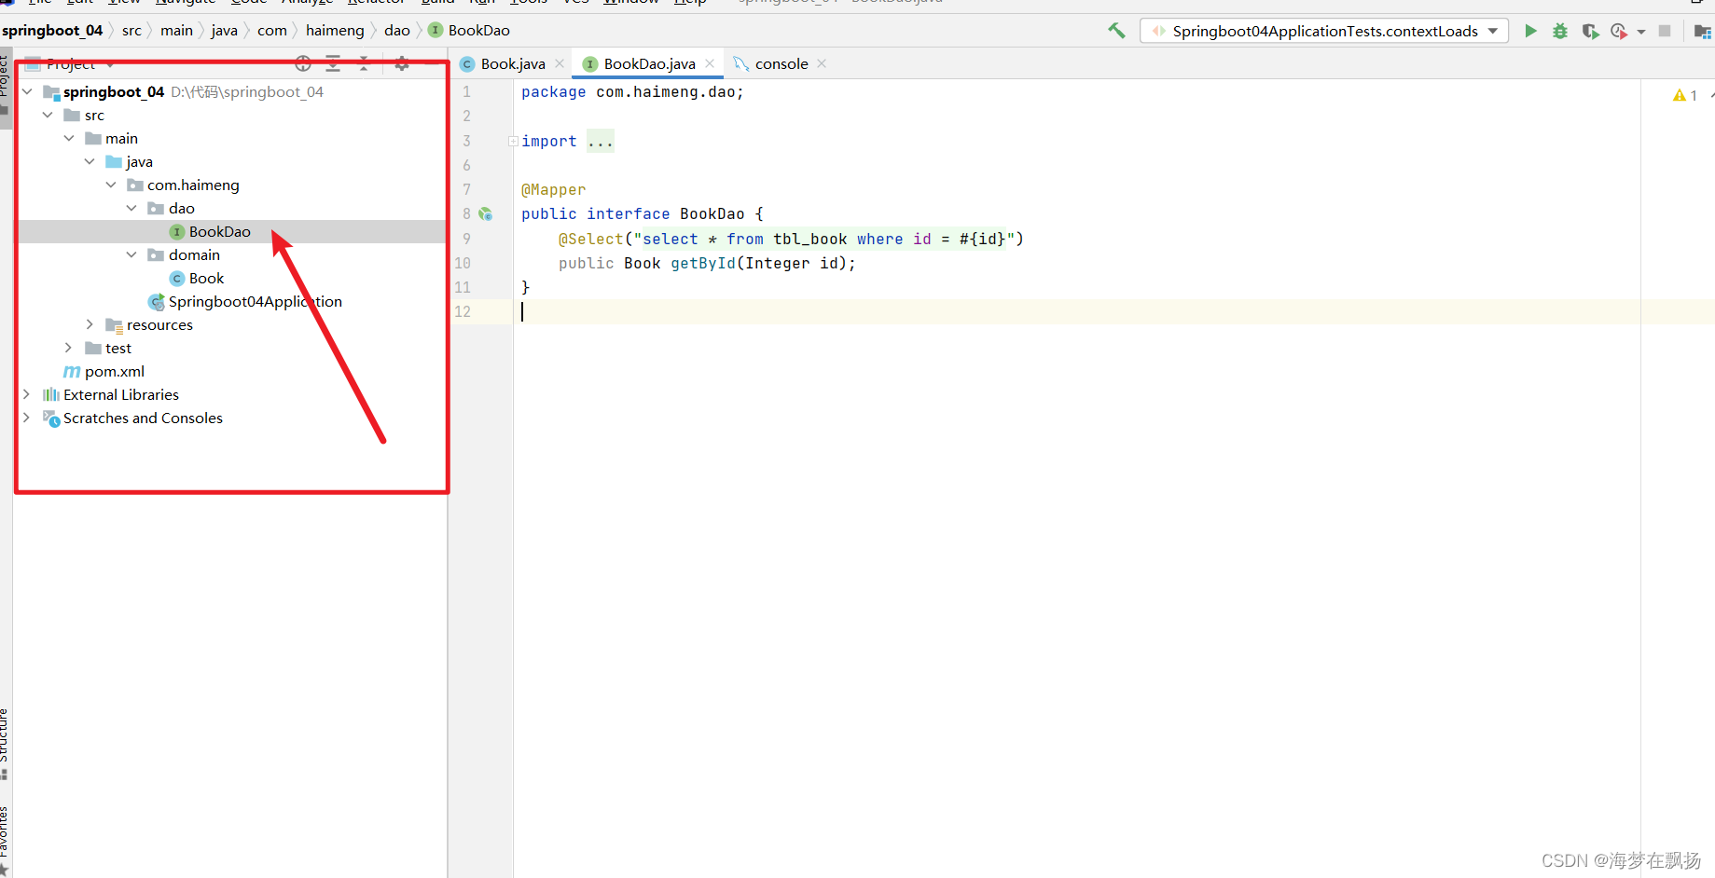Viewport: 1715px width, 878px height.
Task: Open the console tab
Action: [x=781, y=63]
